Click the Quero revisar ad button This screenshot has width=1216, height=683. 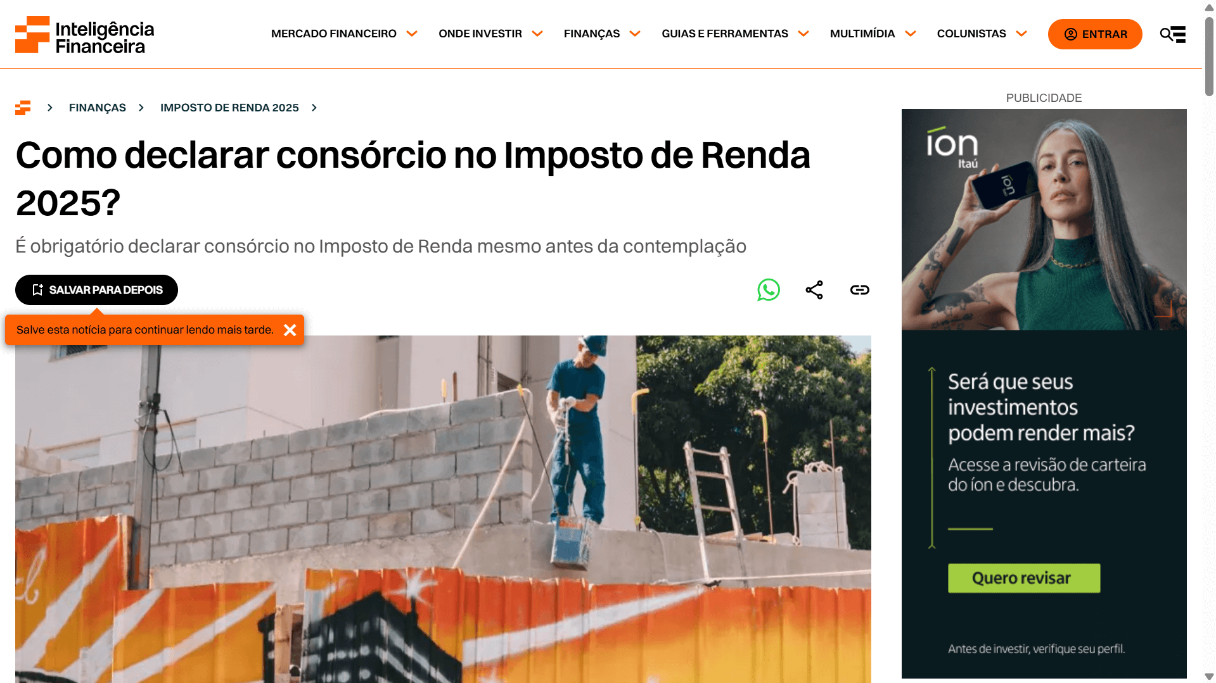(1024, 578)
